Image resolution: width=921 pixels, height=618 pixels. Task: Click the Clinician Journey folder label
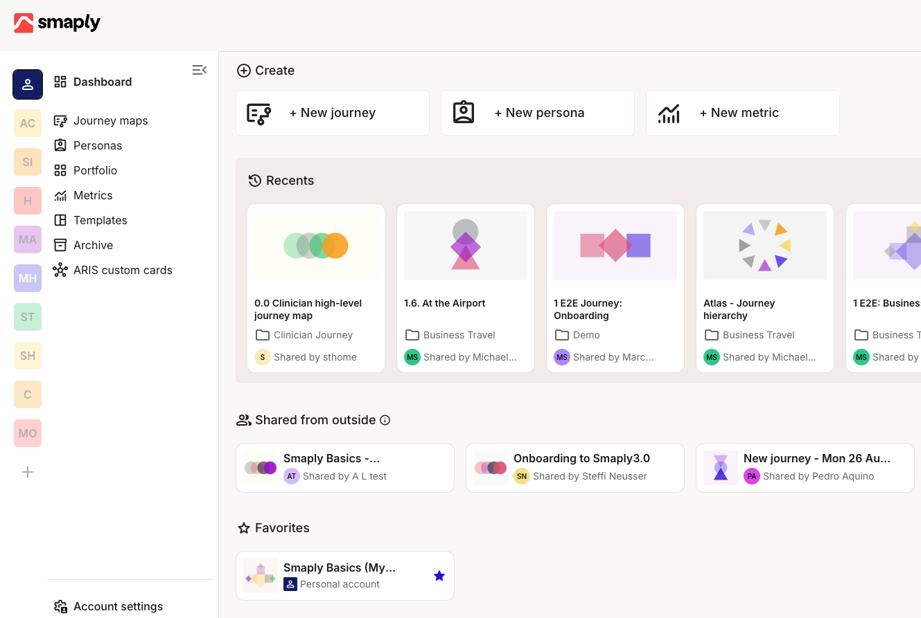coord(313,335)
